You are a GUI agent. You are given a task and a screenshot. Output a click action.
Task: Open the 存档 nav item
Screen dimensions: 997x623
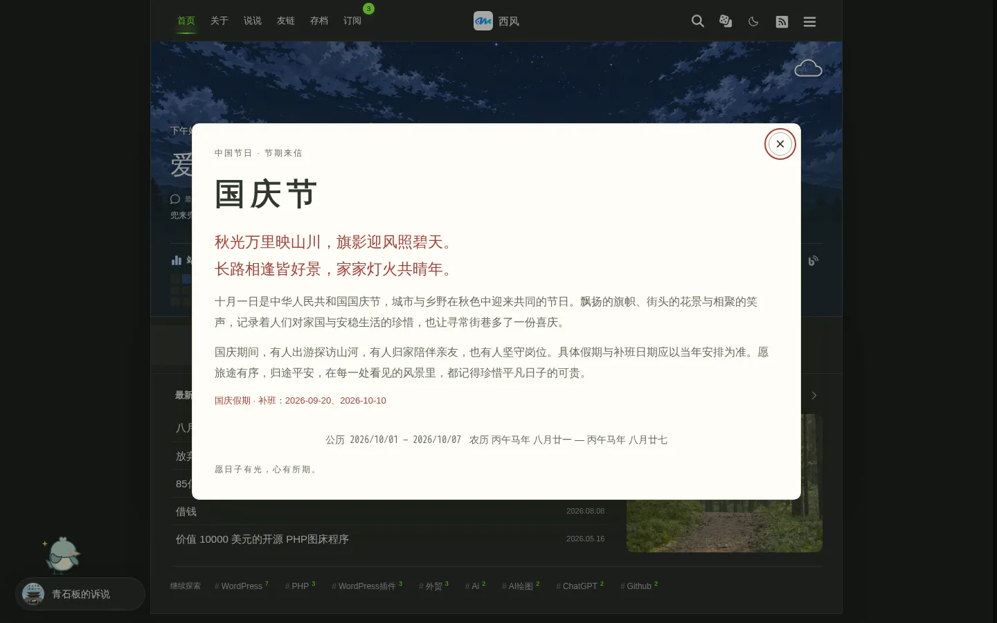click(319, 21)
